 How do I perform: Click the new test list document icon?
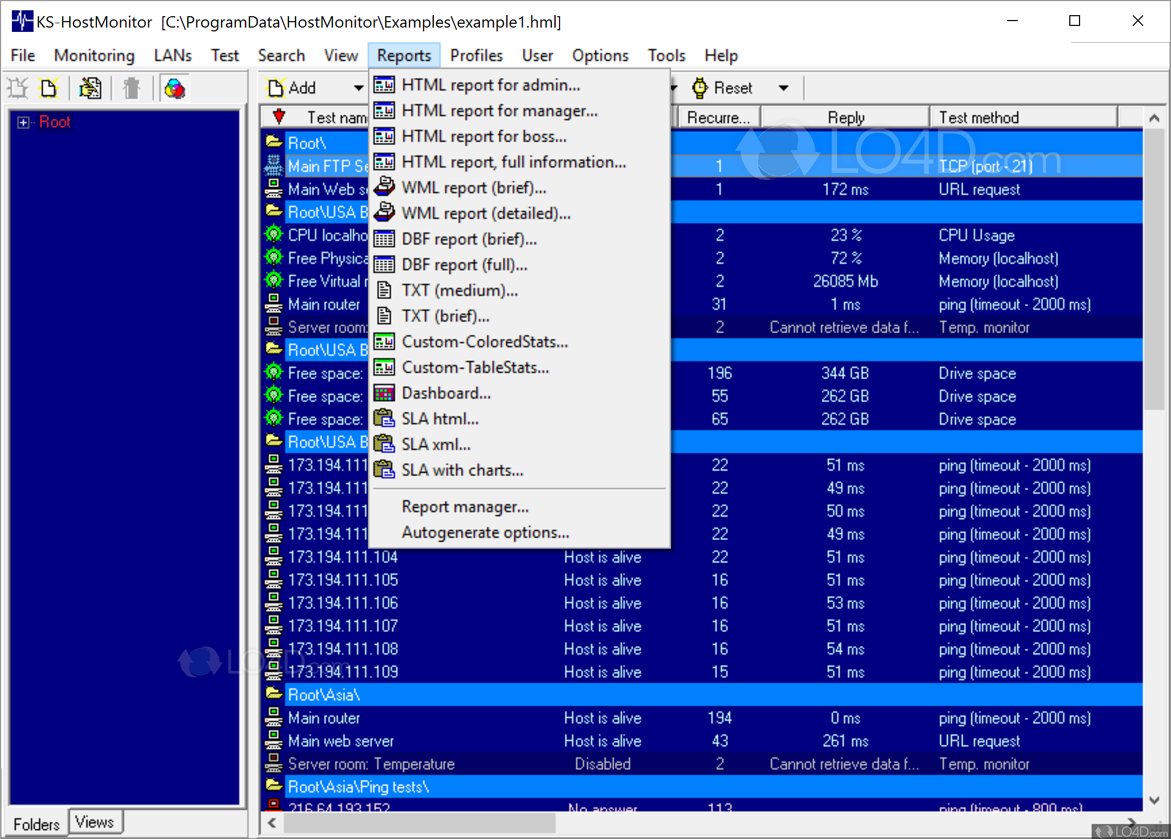point(49,88)
